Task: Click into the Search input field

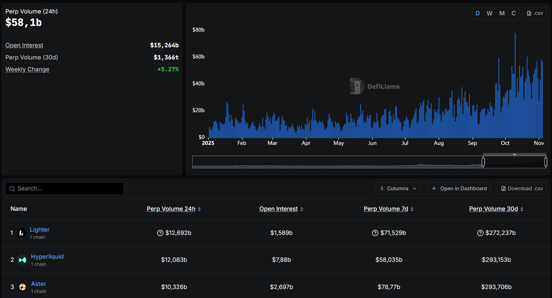Action: click(x=69, y=189)
